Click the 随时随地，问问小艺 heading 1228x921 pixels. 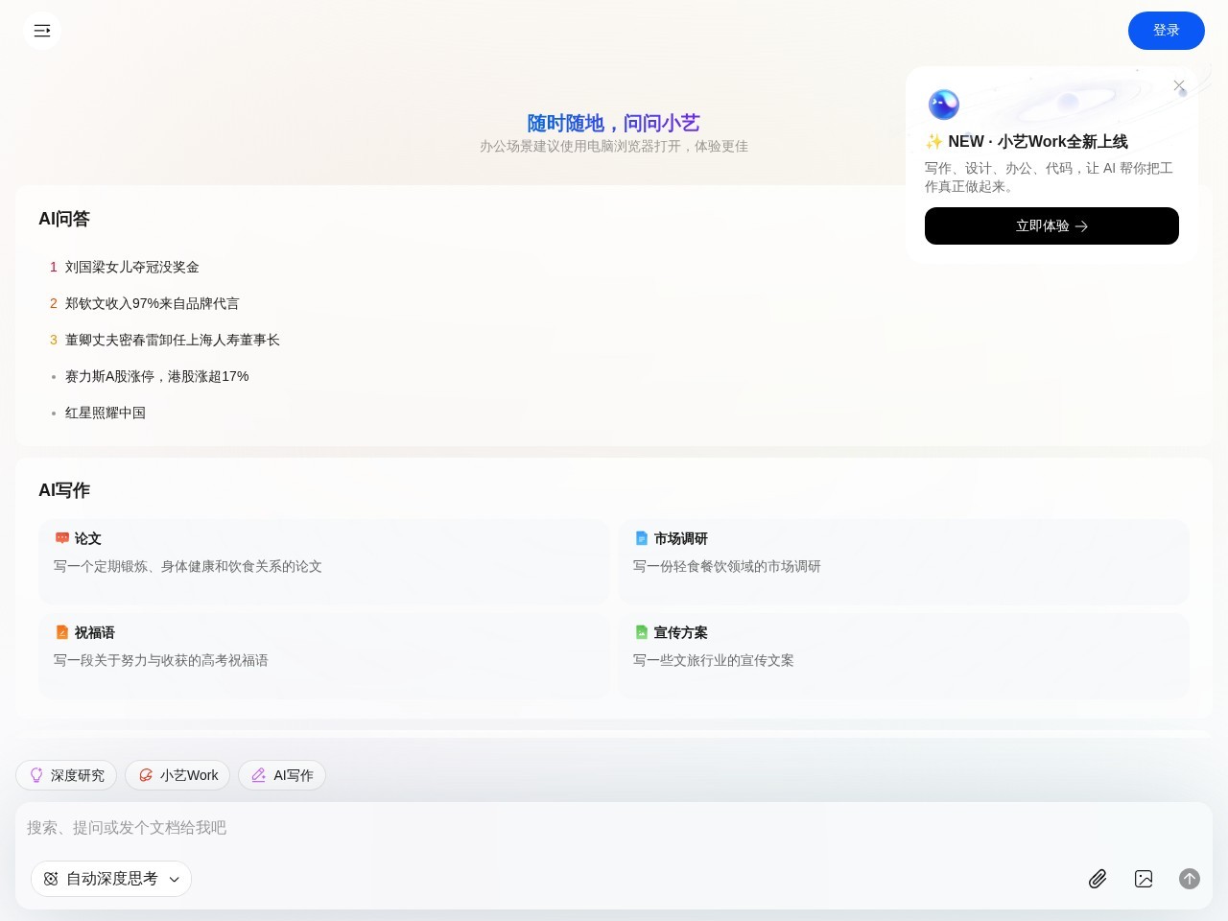tap(614, 123)
